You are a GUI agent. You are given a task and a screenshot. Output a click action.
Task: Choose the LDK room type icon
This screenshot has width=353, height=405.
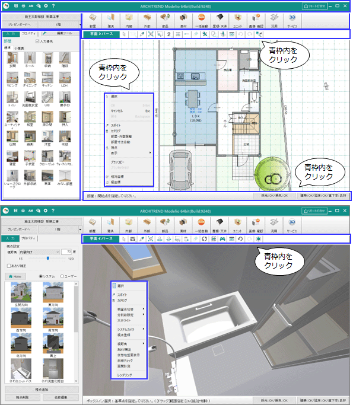(x=65, y=79)
